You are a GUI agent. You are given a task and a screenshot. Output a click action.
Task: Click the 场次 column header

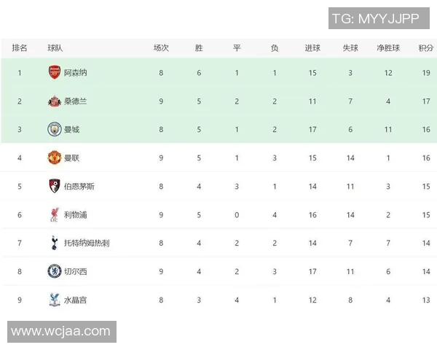point(161,48)
